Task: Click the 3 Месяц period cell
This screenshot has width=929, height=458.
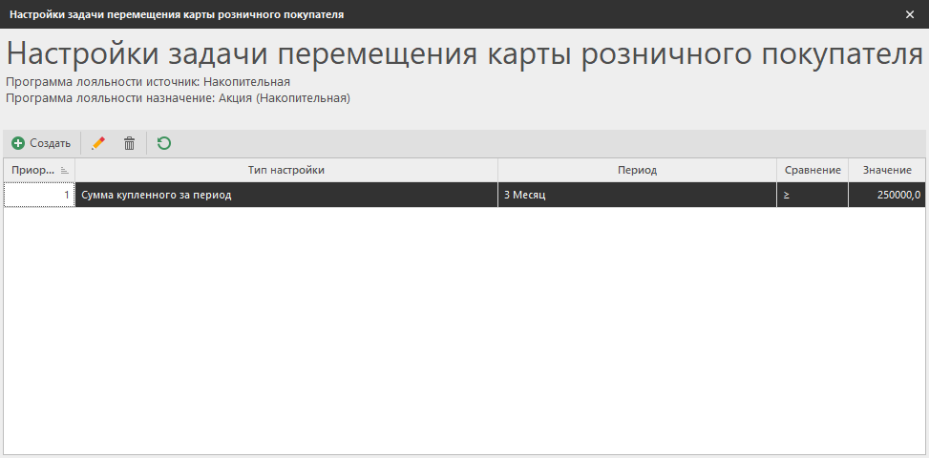Action: click(637, 195)
